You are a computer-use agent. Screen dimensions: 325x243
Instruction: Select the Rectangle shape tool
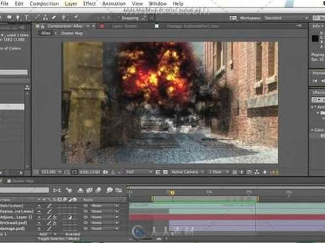[10, 17]
